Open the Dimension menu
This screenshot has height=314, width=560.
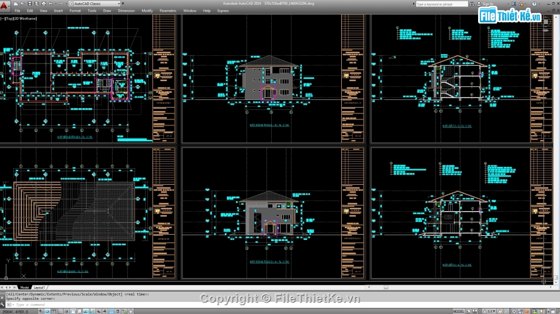(126, 11)
